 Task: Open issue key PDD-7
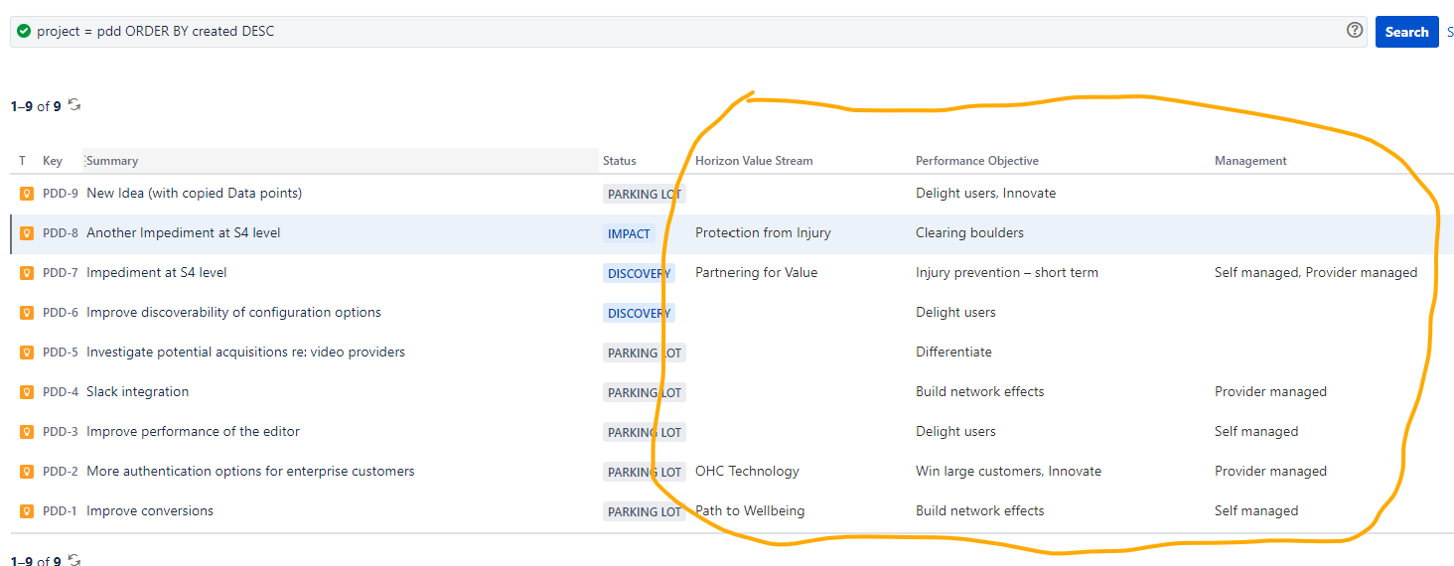61,273
